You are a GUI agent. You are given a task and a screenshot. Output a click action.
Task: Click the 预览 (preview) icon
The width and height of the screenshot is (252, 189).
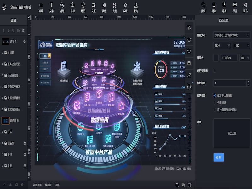tap(235, 5)
